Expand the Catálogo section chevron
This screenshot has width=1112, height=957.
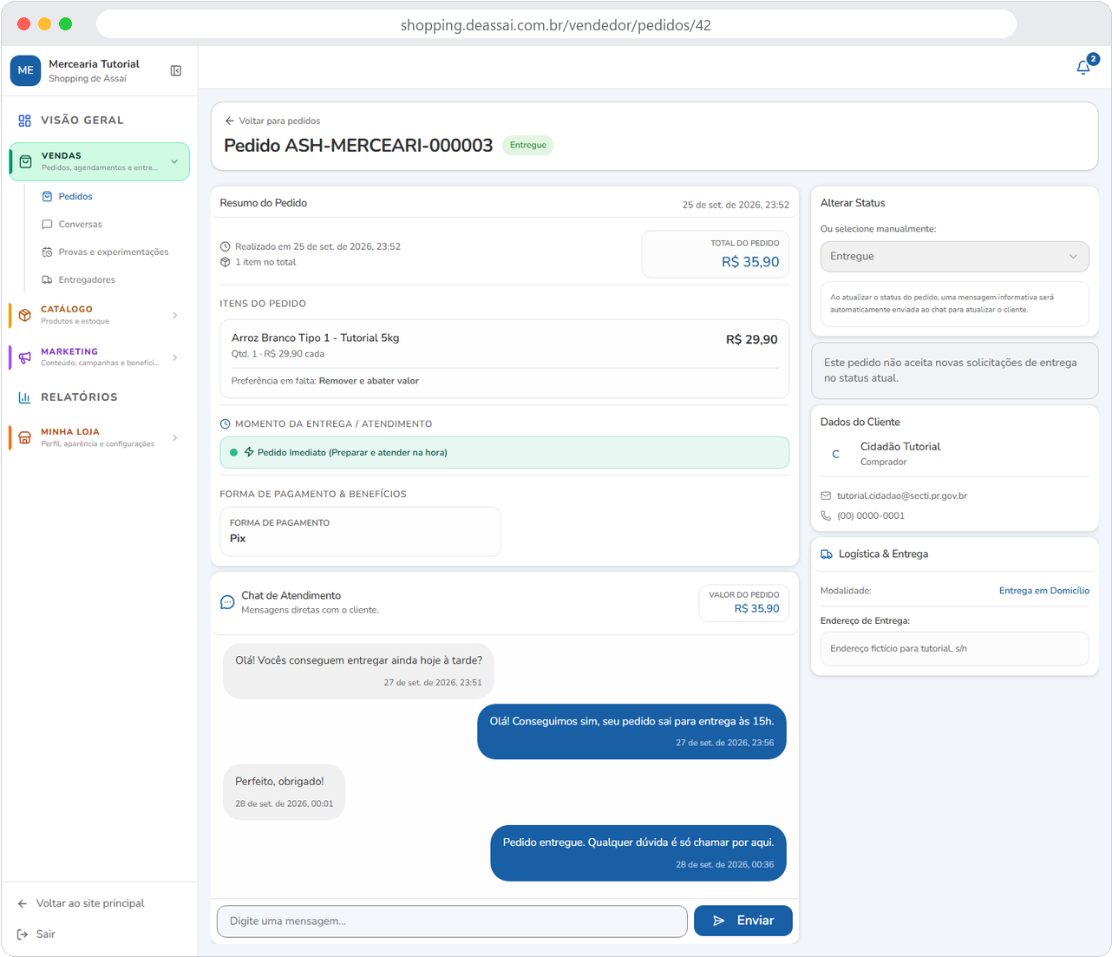click(x=175, y=315)
